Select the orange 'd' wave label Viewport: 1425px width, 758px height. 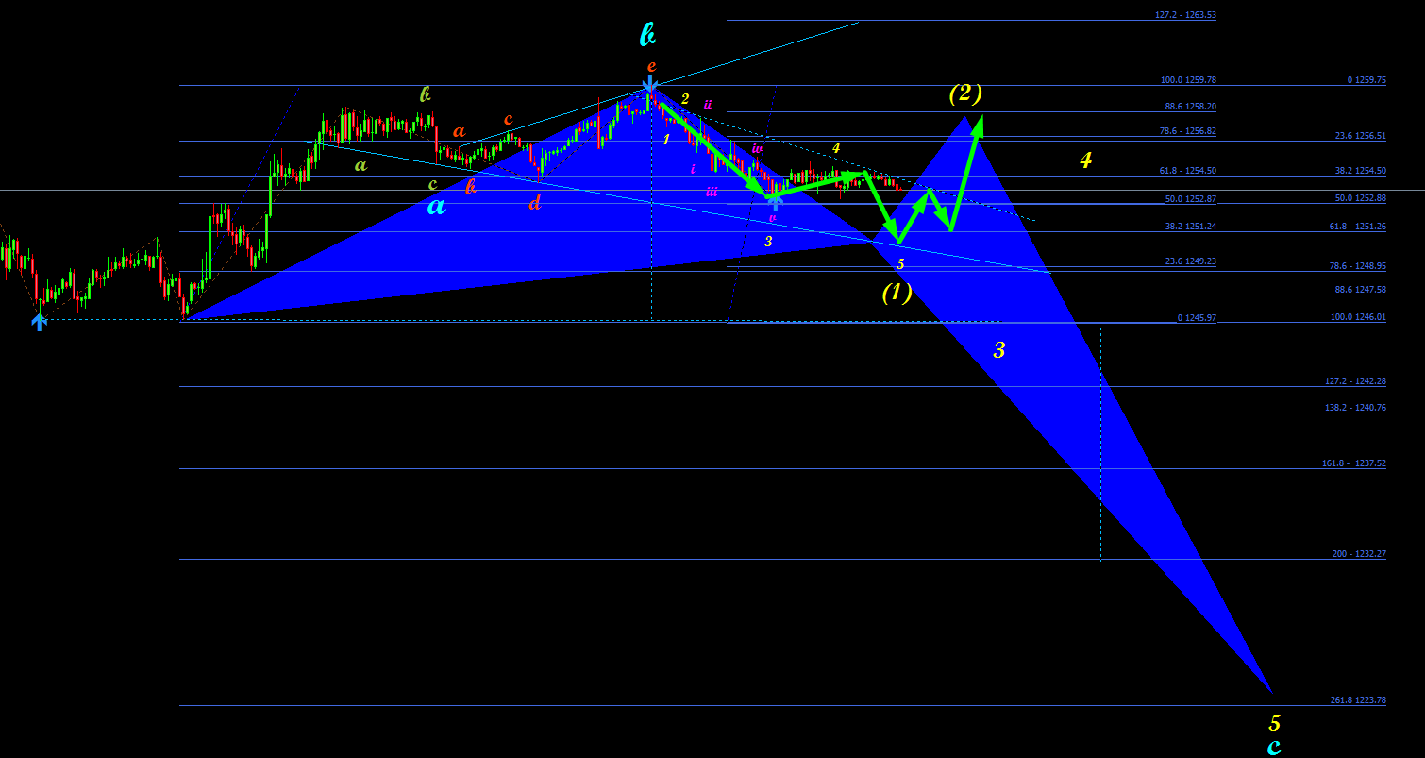click(534, 201)
